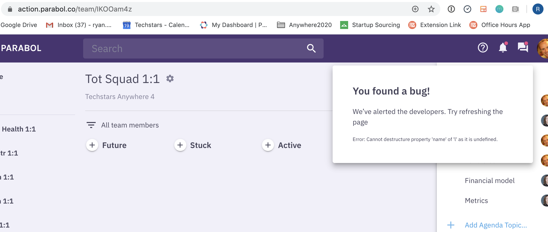Image resolution: width=548 pixels, height=232 pixels.
Task: Click Add Agenda Topic link
Action: (x=496, y=225)
